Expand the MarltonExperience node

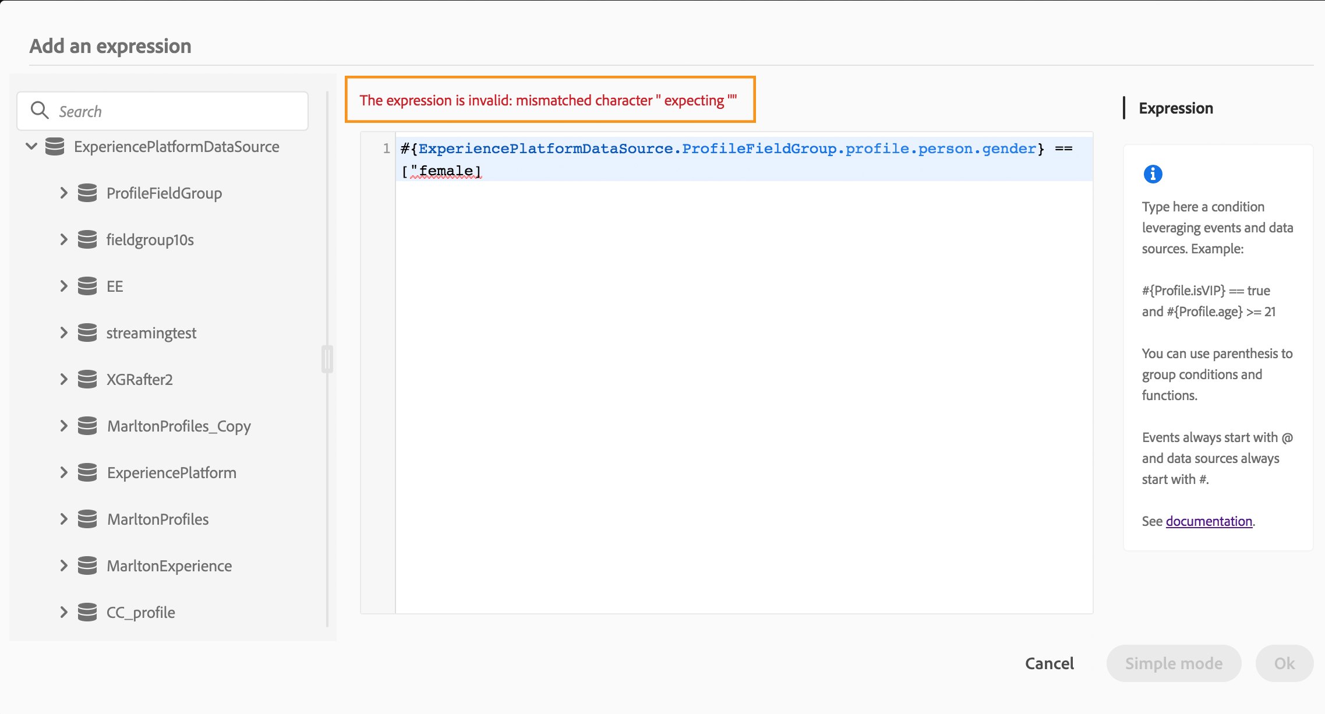pyautogui.click(x=64, y=565)
